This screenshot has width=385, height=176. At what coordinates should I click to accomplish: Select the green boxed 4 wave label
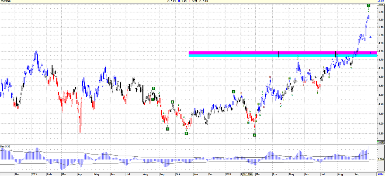(x=172, y=102)
